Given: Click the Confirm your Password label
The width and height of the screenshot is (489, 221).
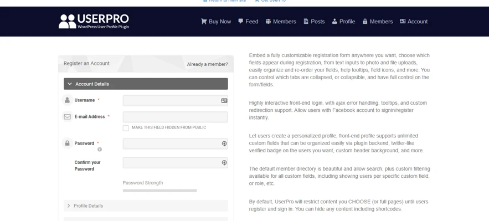Looking at the screenshot, I should pos(87,166).
